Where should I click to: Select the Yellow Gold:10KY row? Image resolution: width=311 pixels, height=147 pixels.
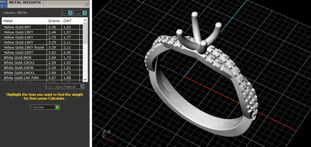point(42,32)
